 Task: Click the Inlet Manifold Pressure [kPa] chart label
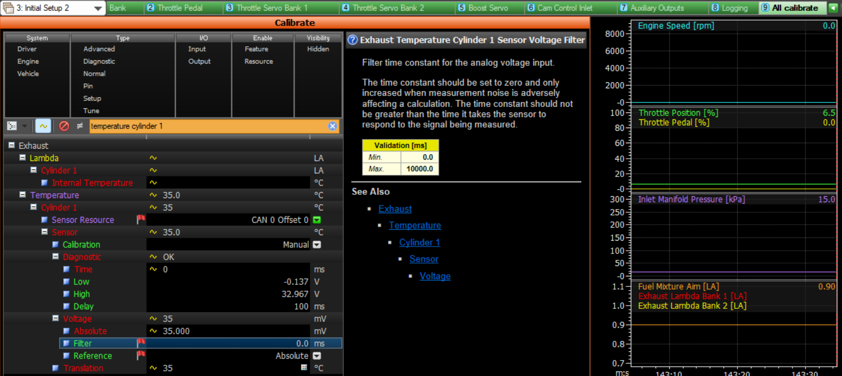(691, 199)
